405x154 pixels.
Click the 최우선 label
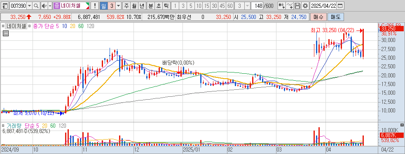point(184,17)
